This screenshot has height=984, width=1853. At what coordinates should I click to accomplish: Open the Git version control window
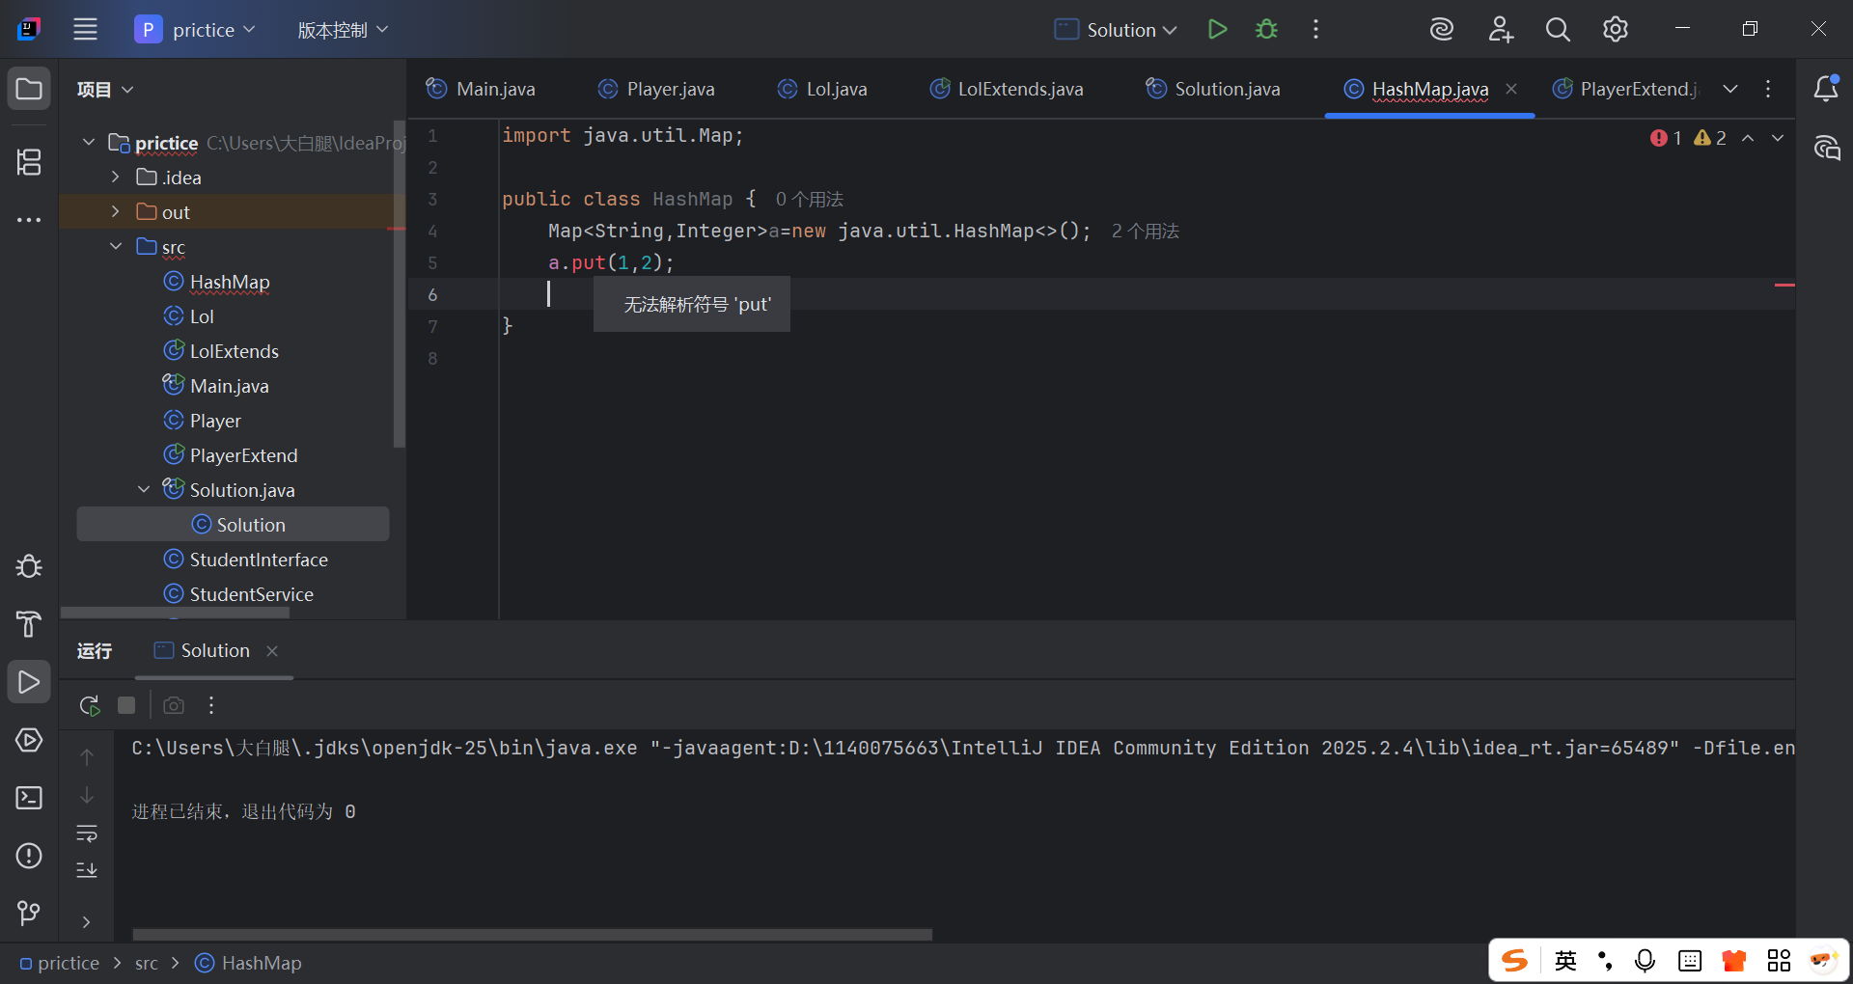[x=29, y=913]
